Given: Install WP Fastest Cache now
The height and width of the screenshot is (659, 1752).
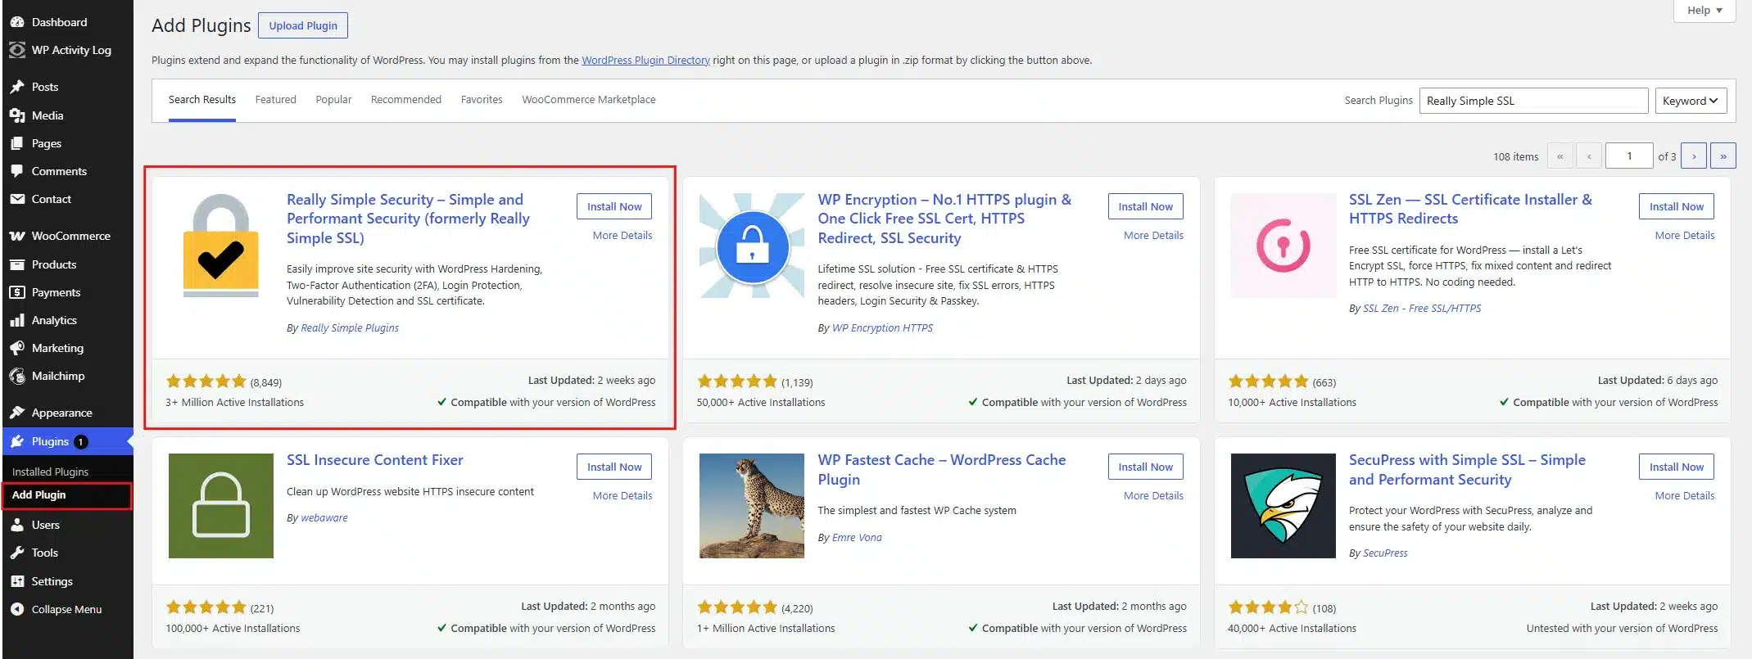Looking at the screenshot, I should click(1145, 467).
